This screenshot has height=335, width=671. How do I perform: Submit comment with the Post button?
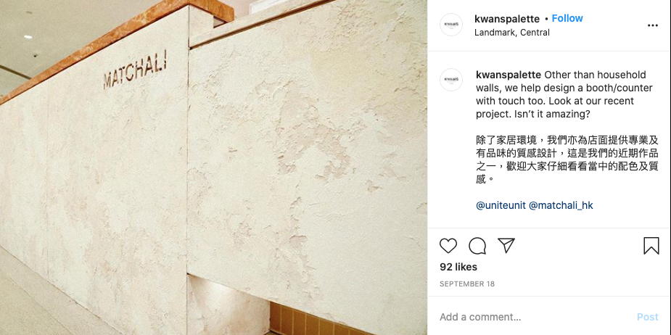coord(648,317)
